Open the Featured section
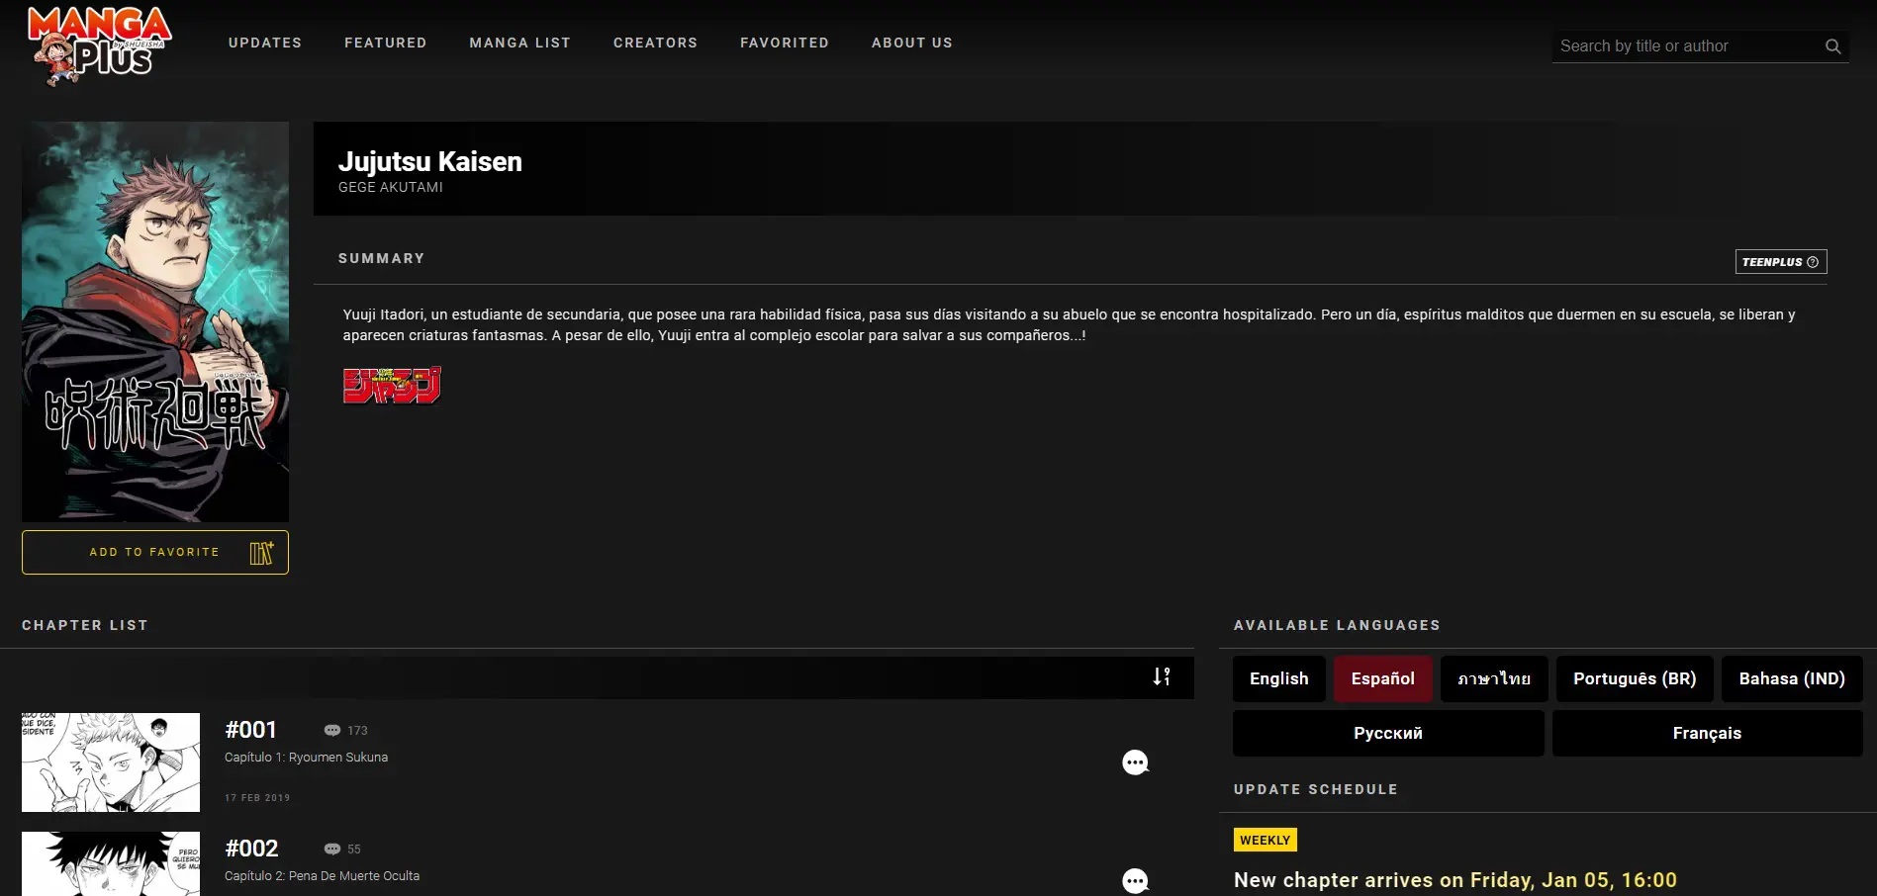The image size is (1877, 896). 386,43
